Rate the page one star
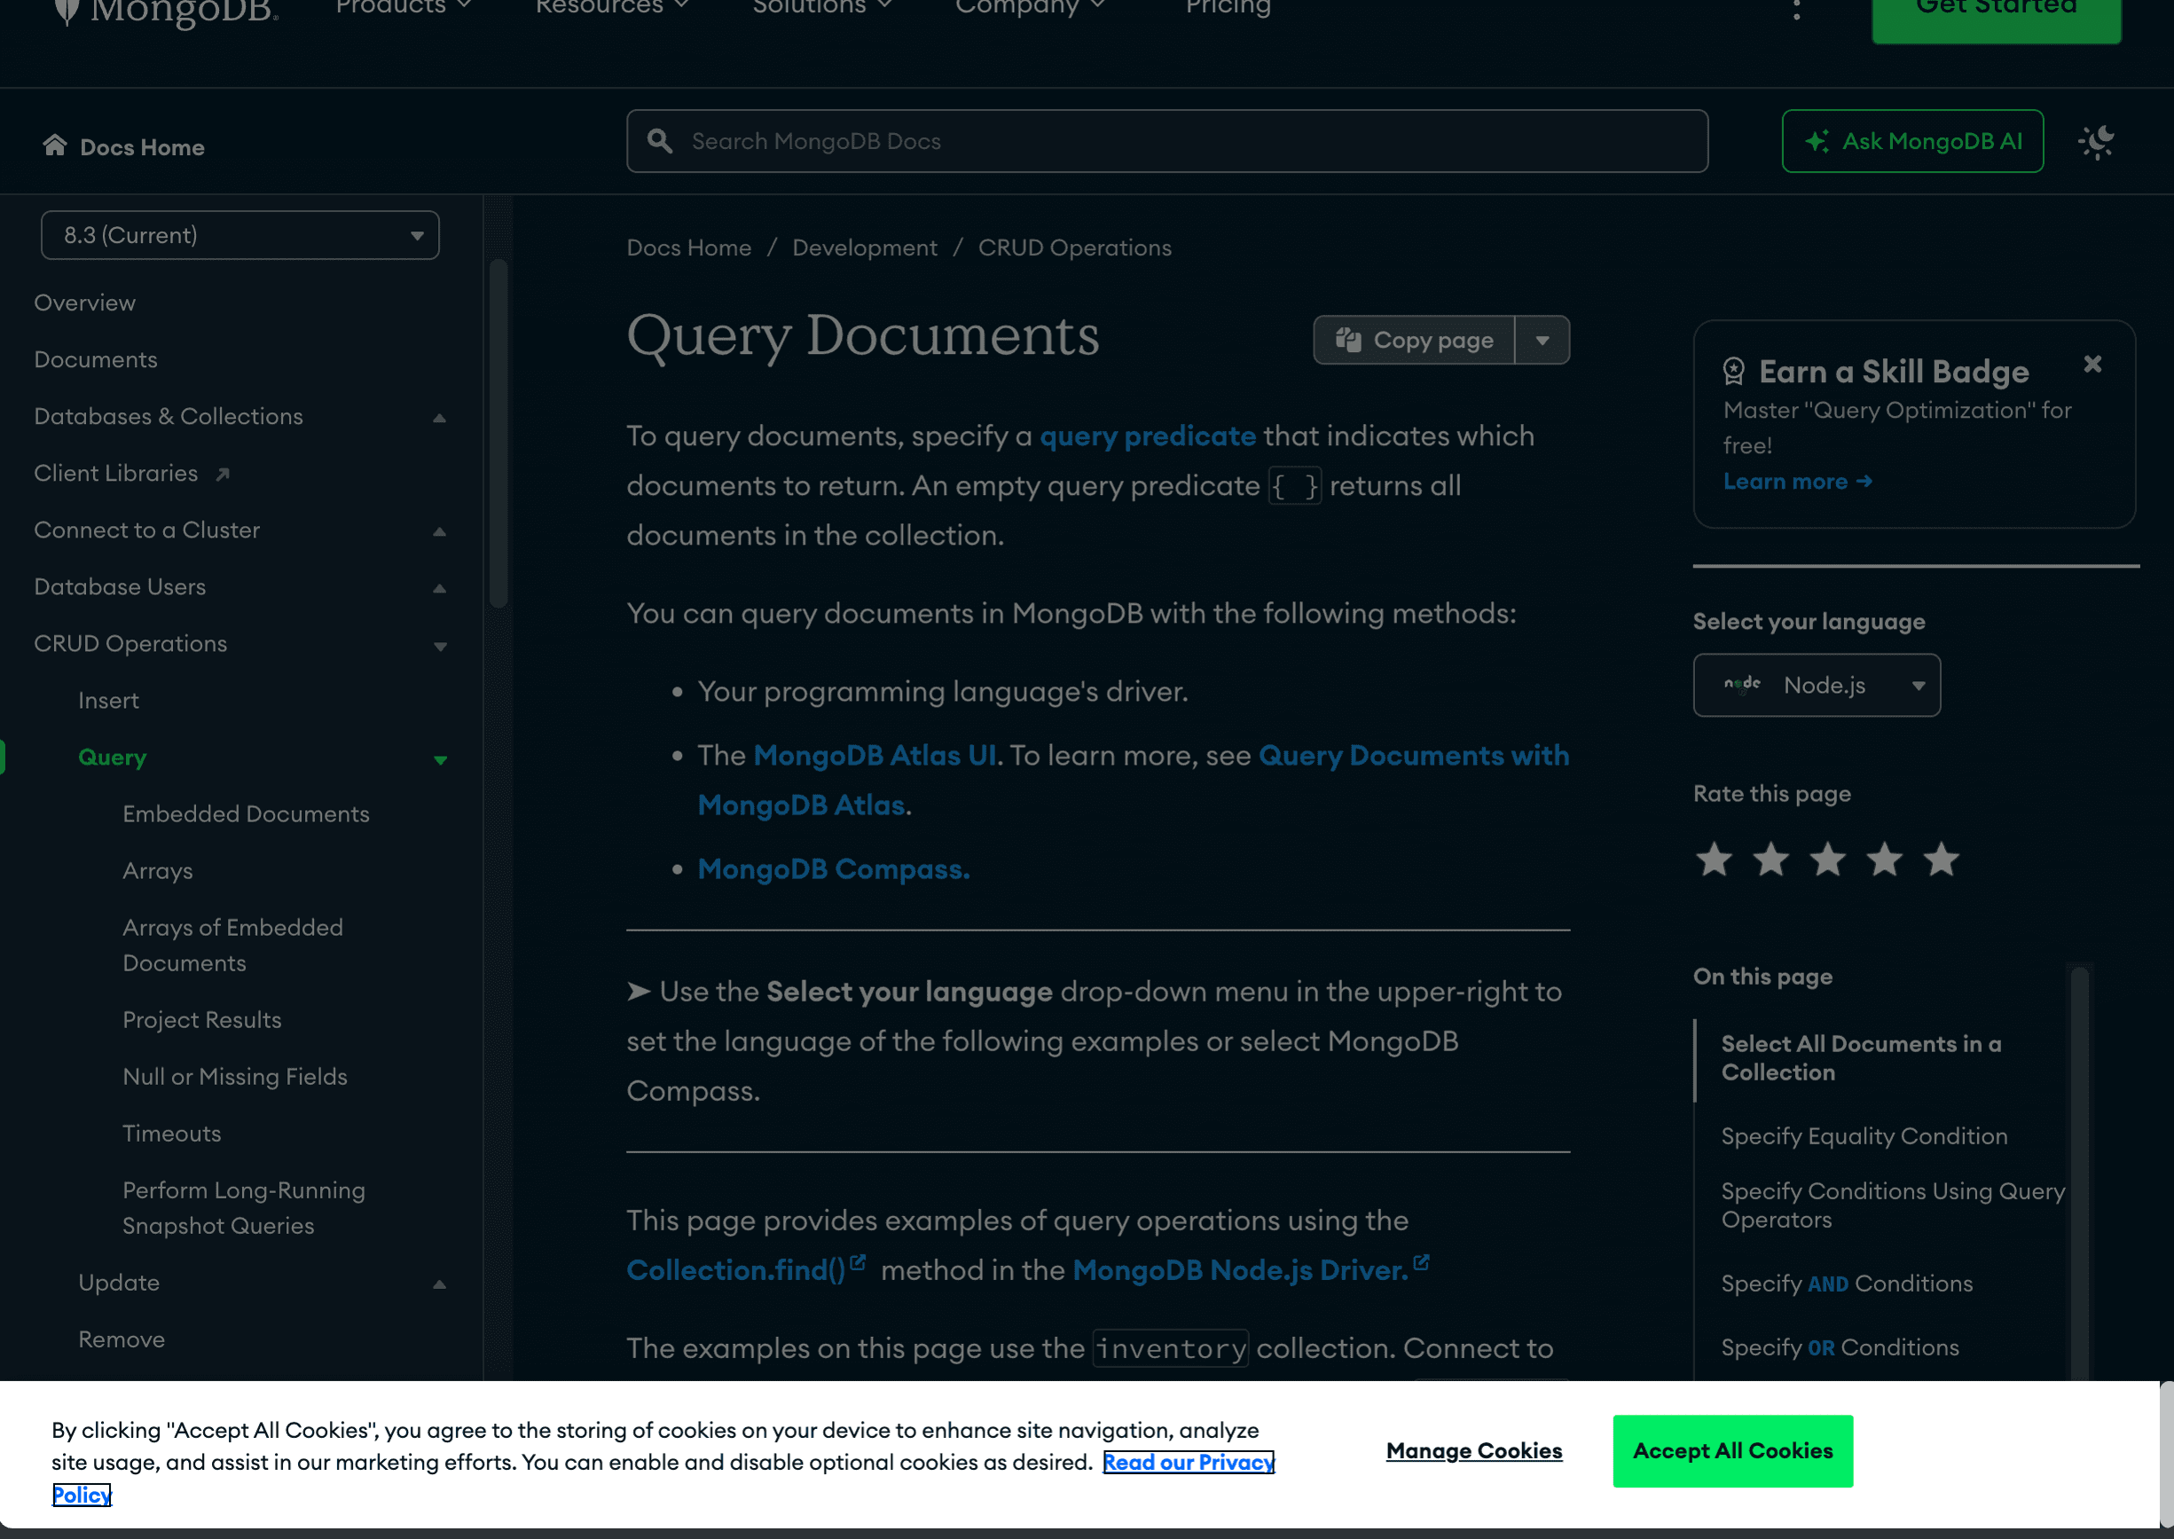The width and height of the screenshot is (2174, 1539). click(1714, 860)
